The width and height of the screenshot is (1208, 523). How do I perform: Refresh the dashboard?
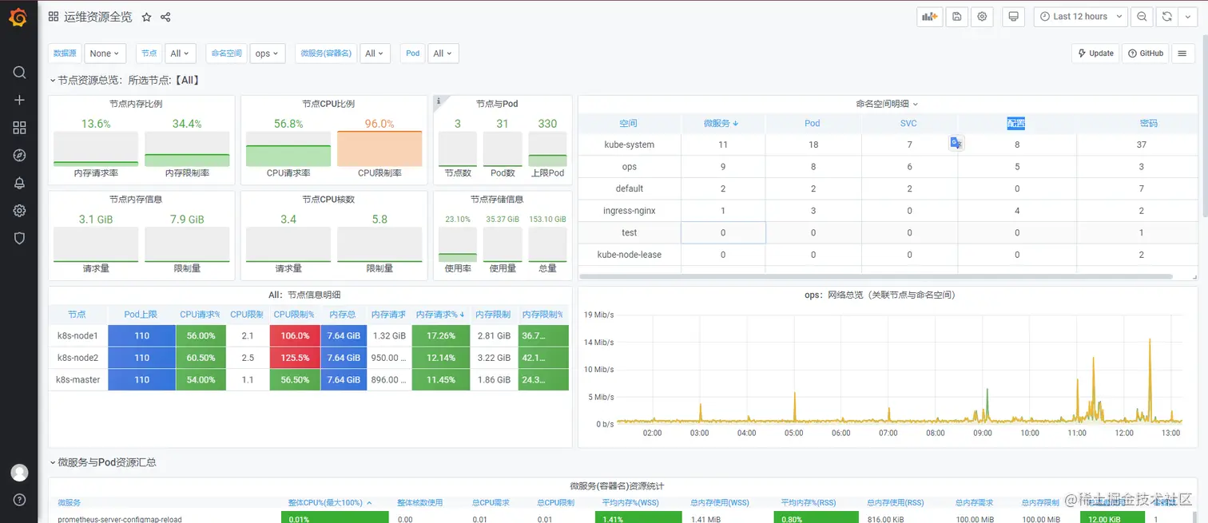click(1167, 17)
